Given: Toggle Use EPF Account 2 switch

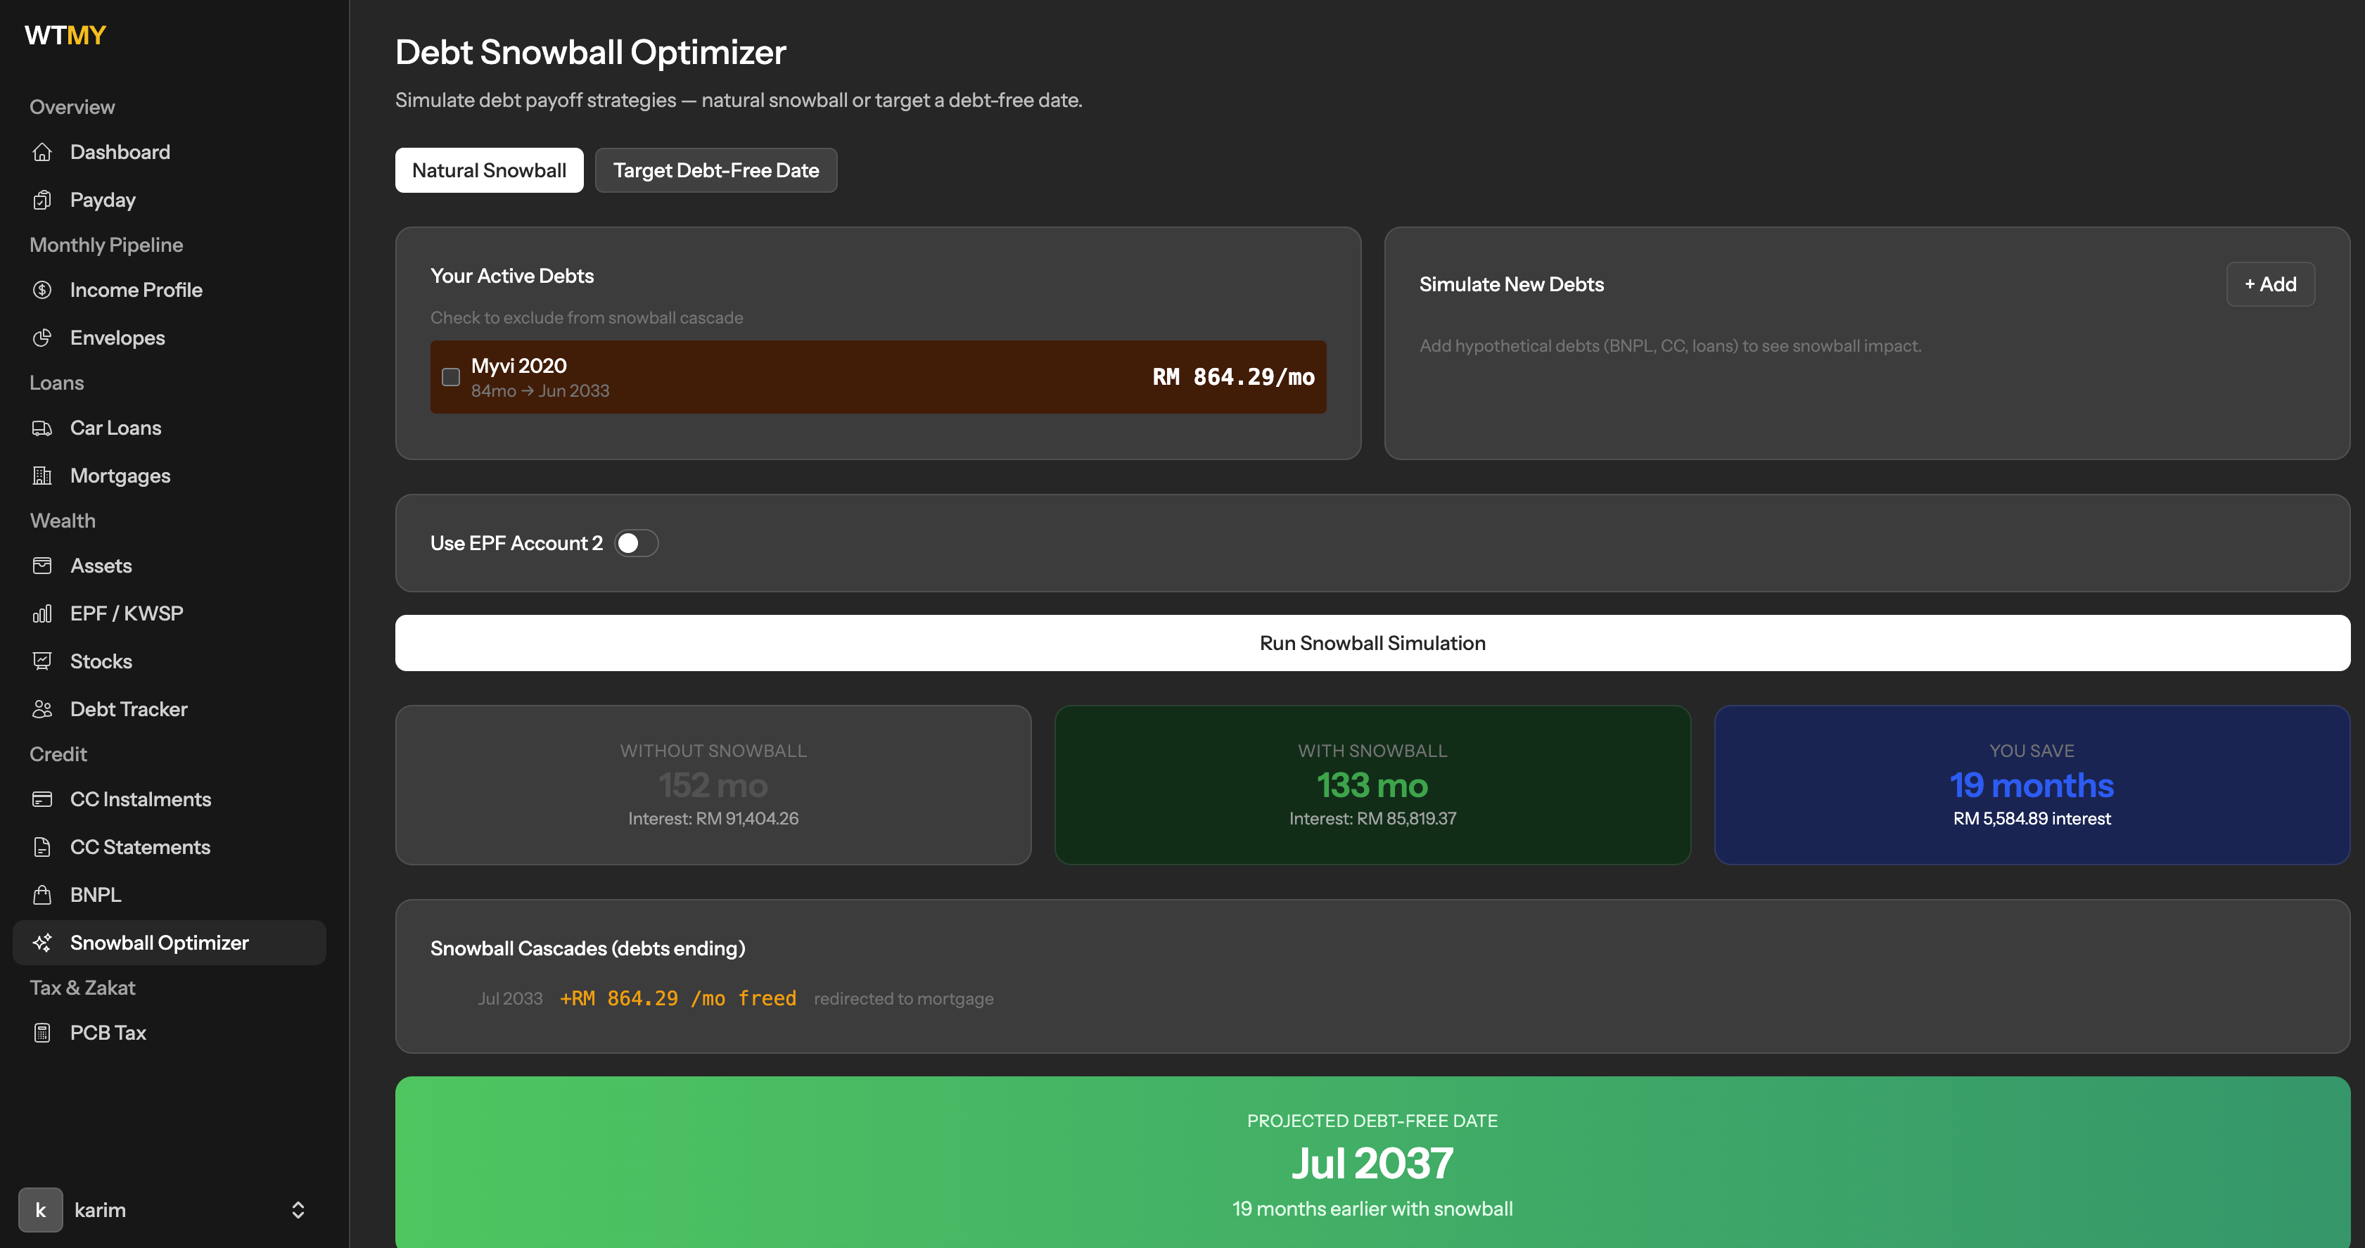Looking at the screenshot, I should [636, 544].
